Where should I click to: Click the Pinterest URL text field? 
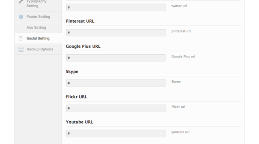click(116, 33)
